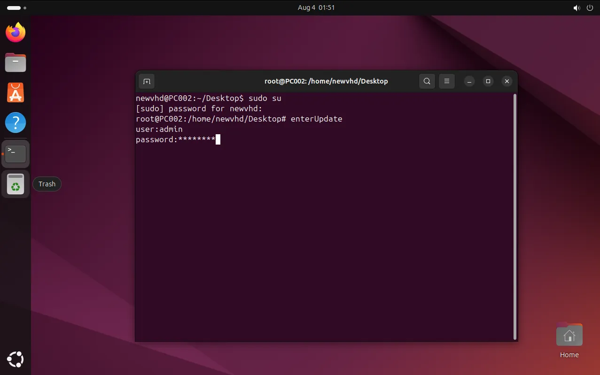Open the terminal hamburger menu

pos(447,81)
